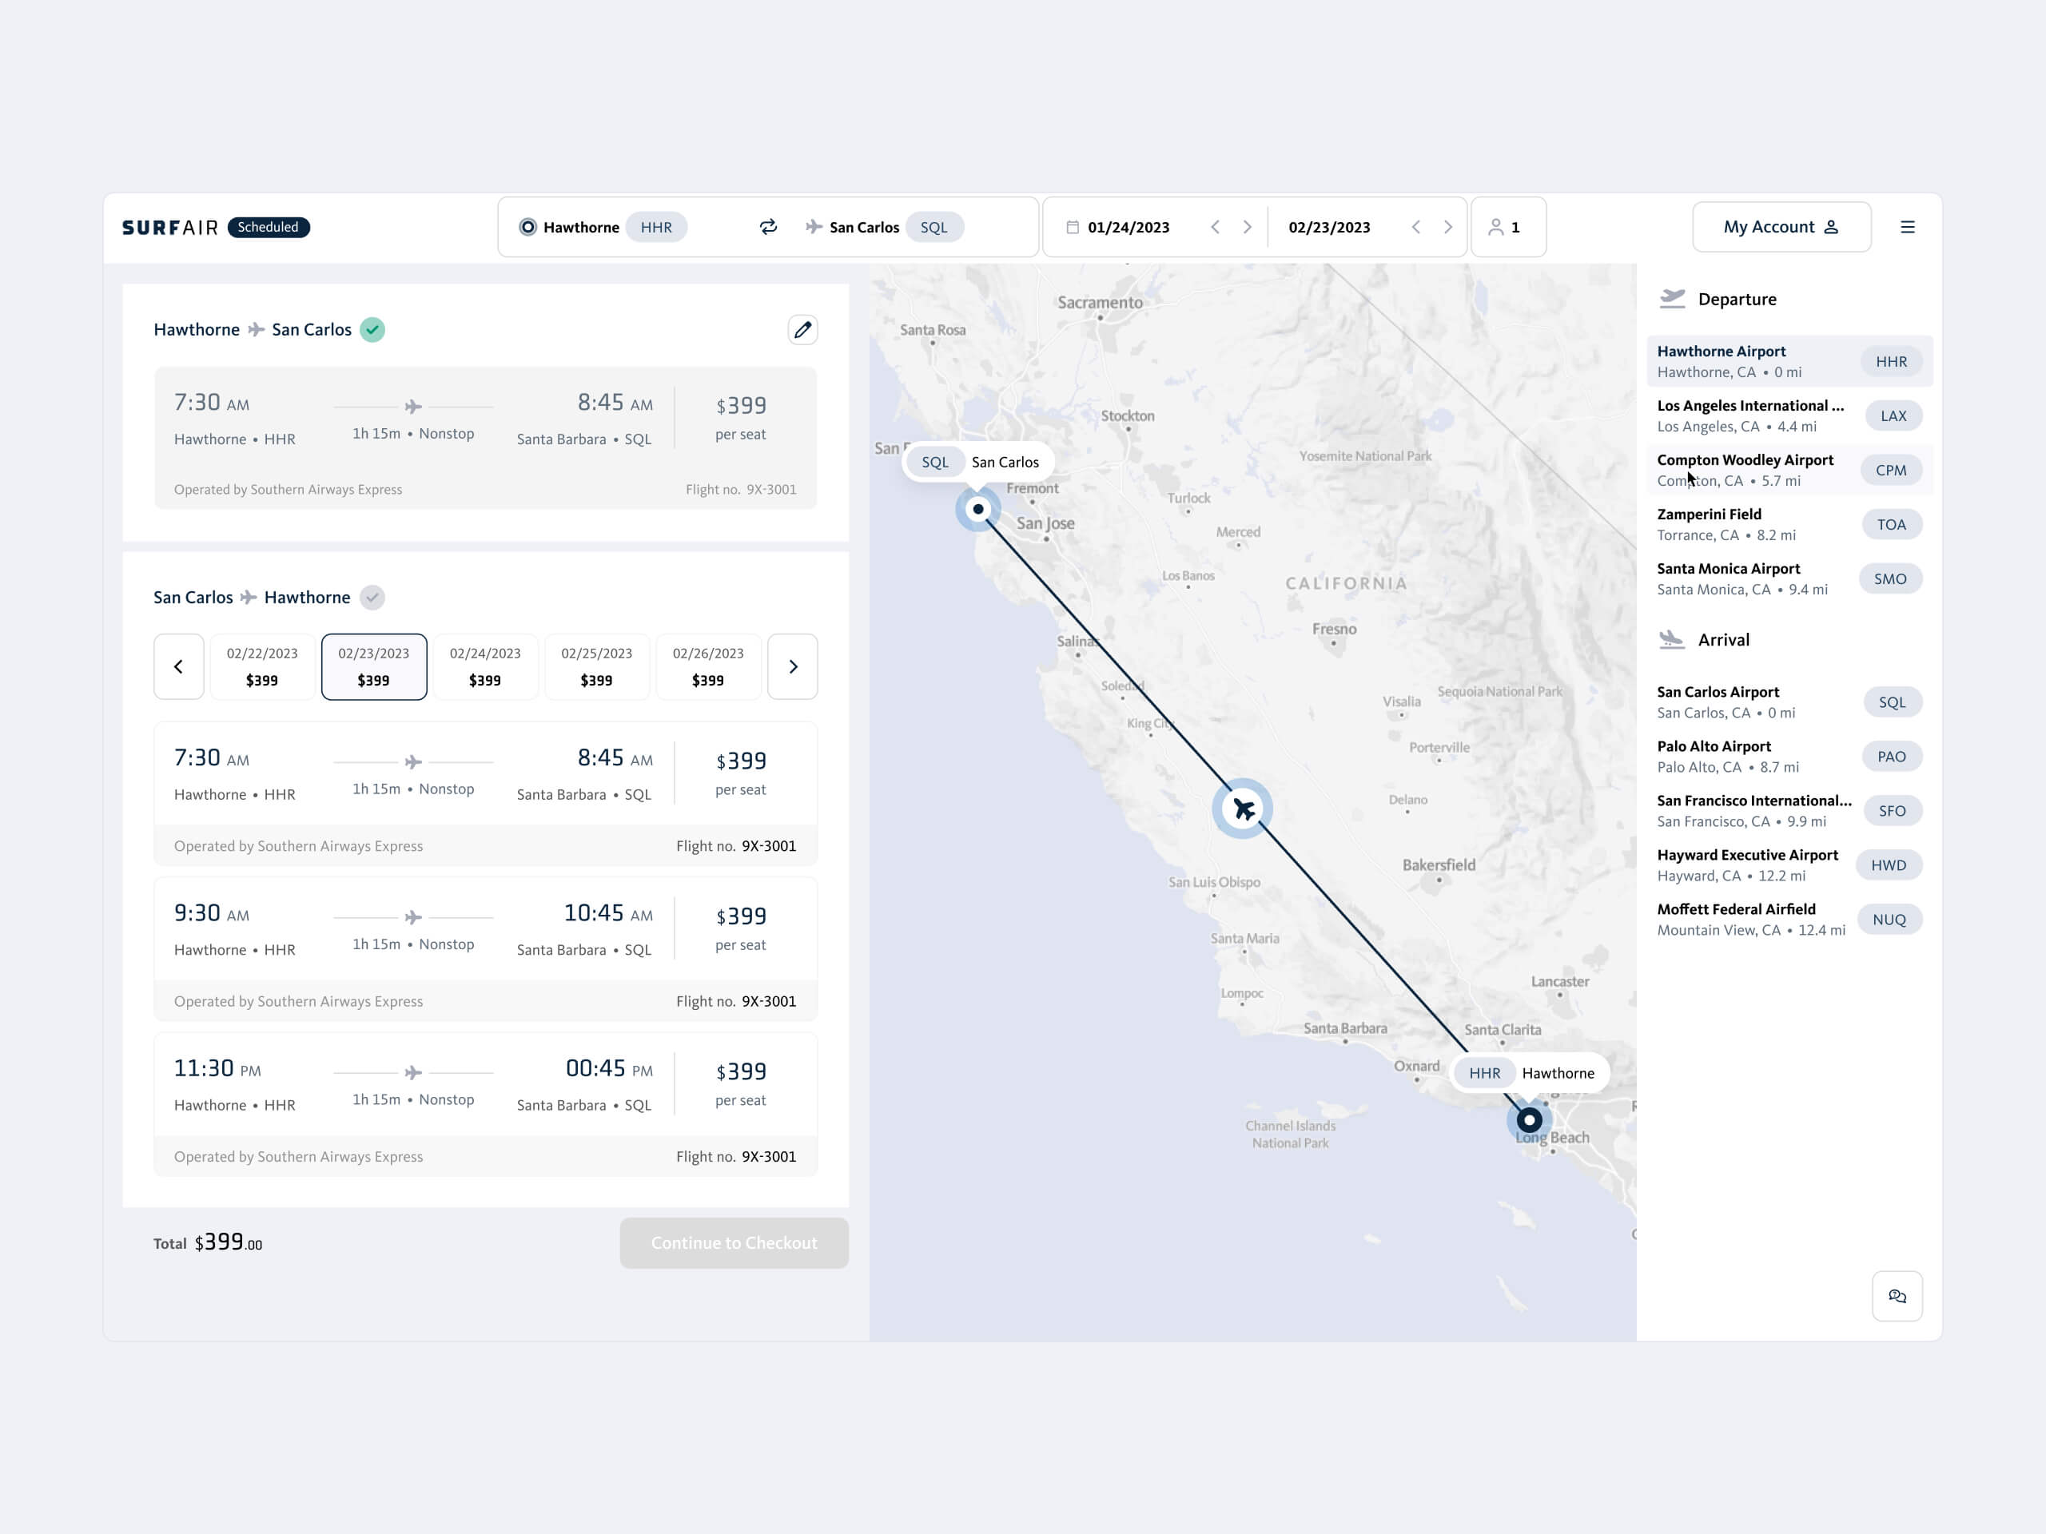Toggle the green check beside Hawthorne to San Carlos

click(x=372, y=329)
